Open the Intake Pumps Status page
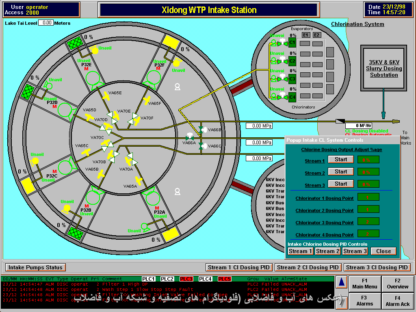Image resolution: width=416 pixels, height=312 pixels. [x=36, y=267]
